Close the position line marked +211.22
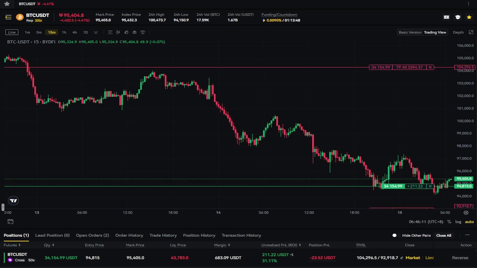Image resolution: width=477 pixels, height=268 pixels. 430,186
